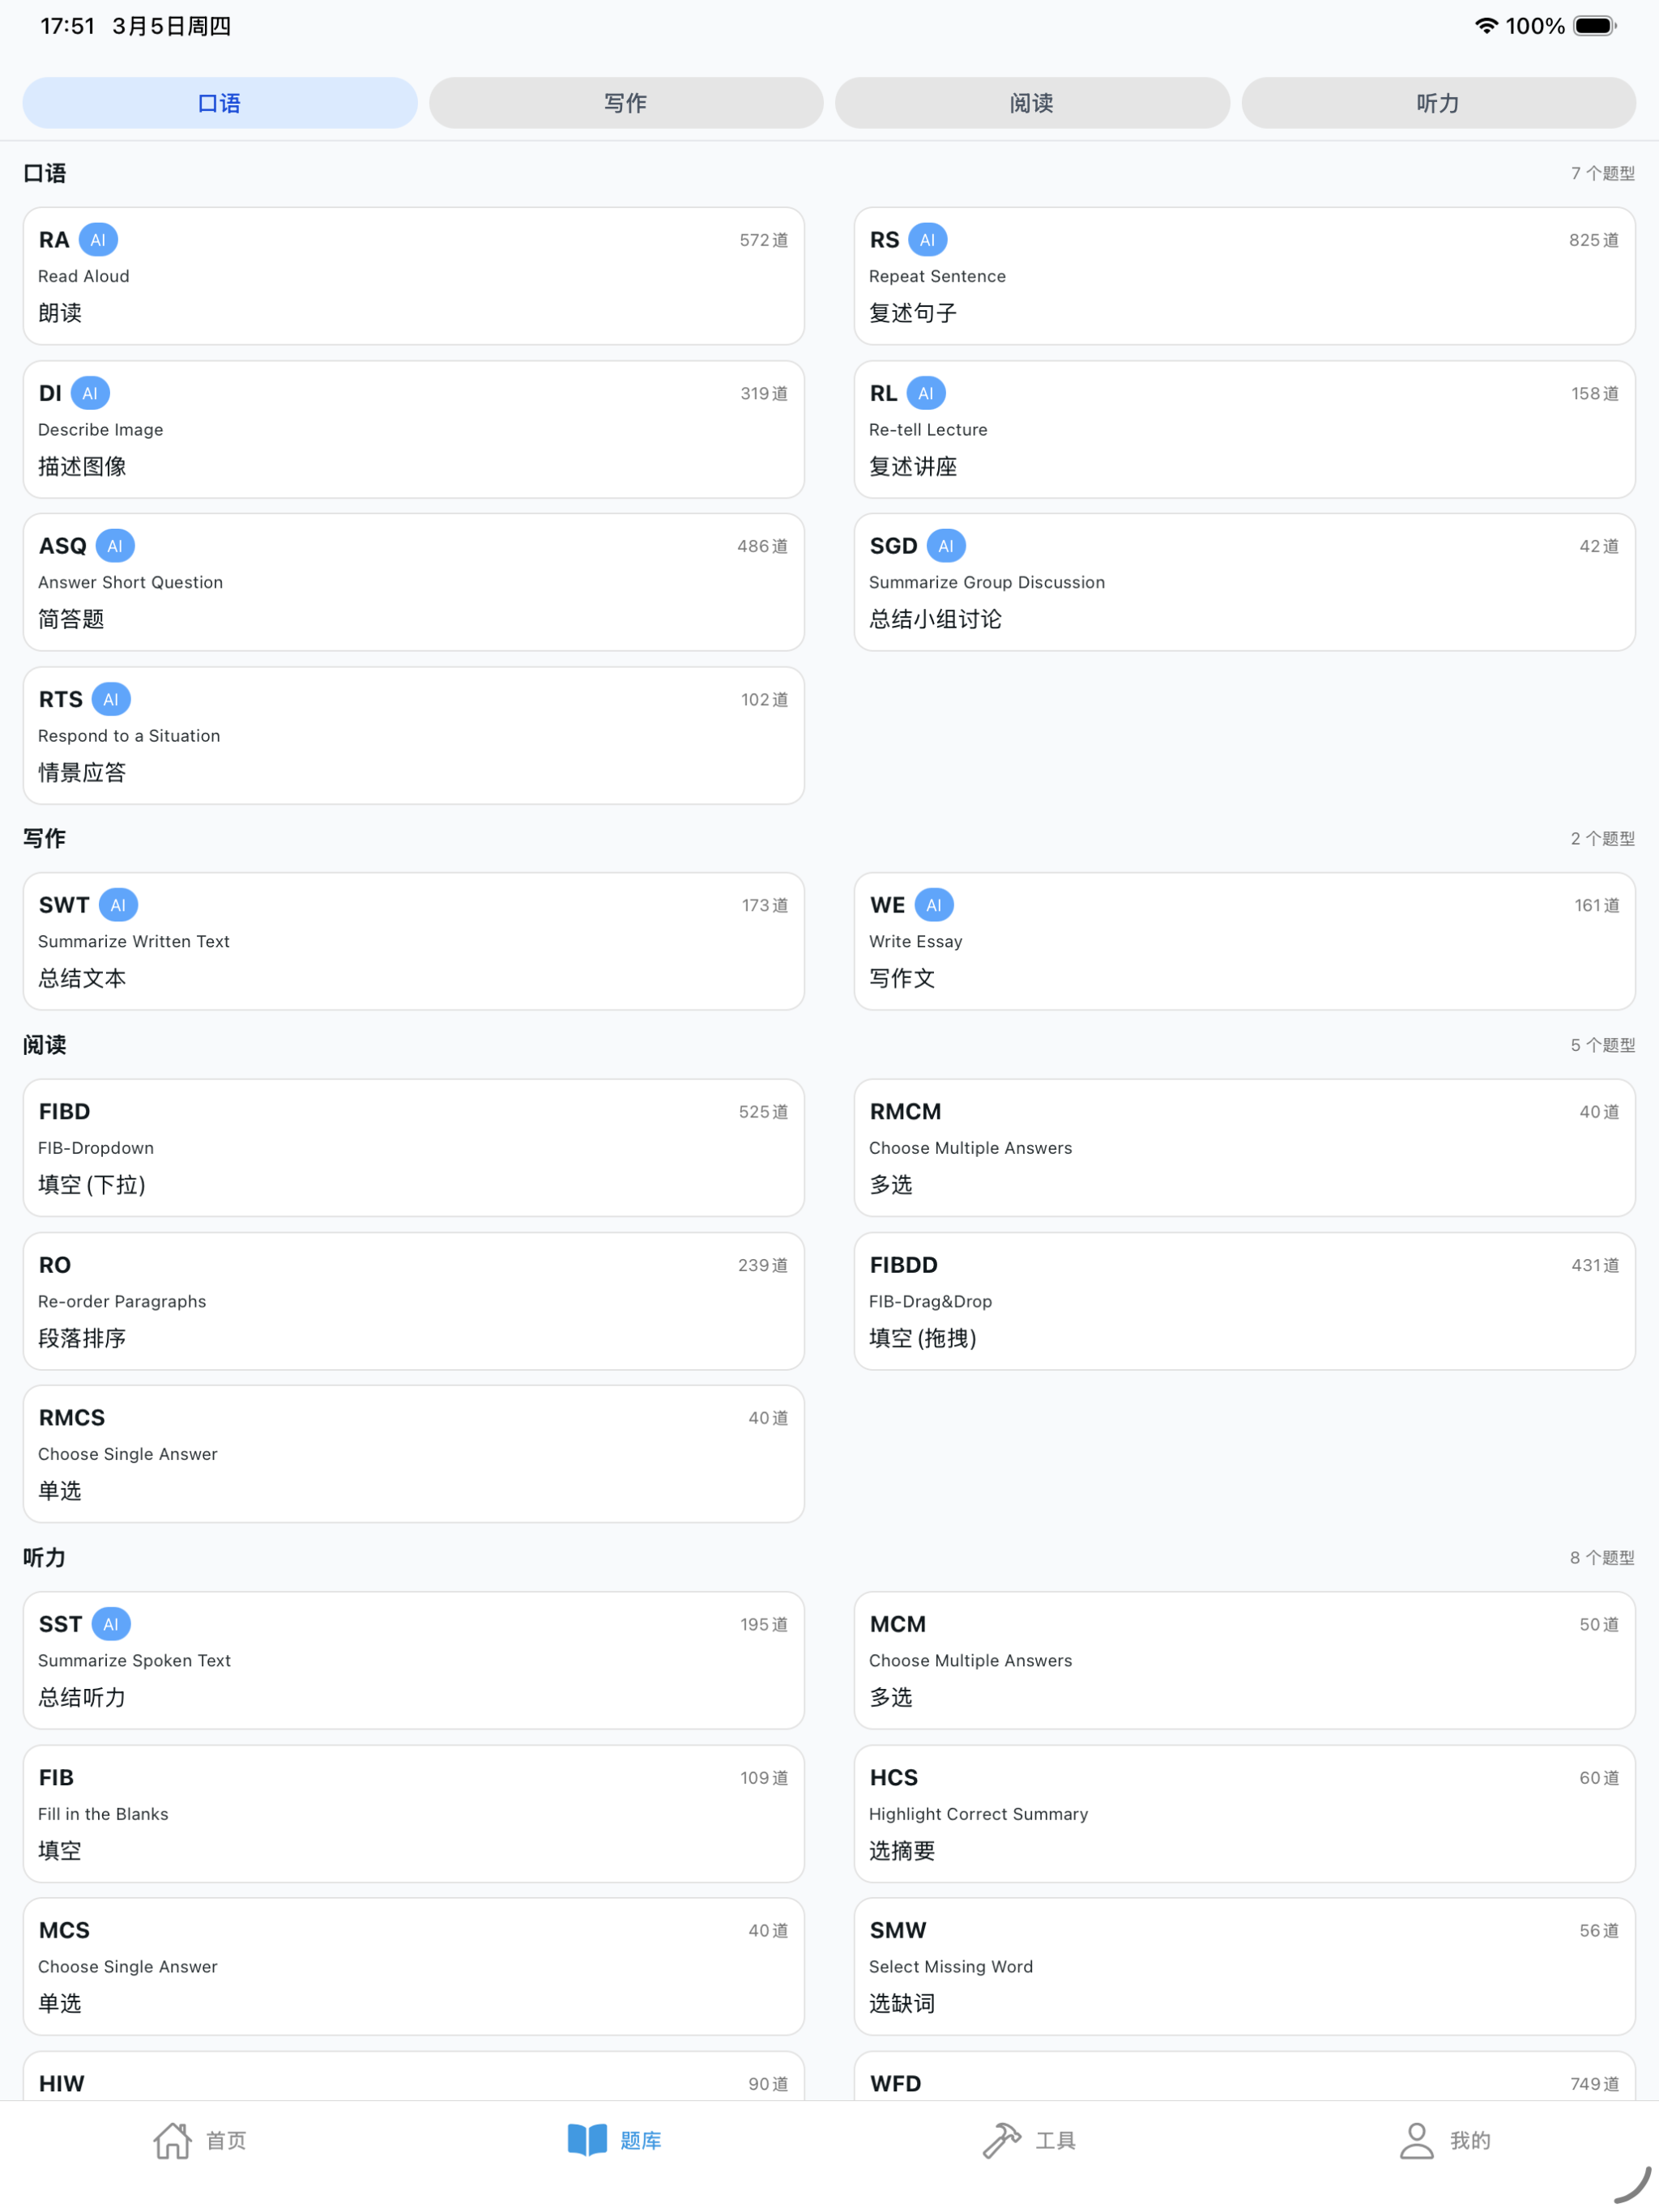Click the AI badge beside WE

933,905
